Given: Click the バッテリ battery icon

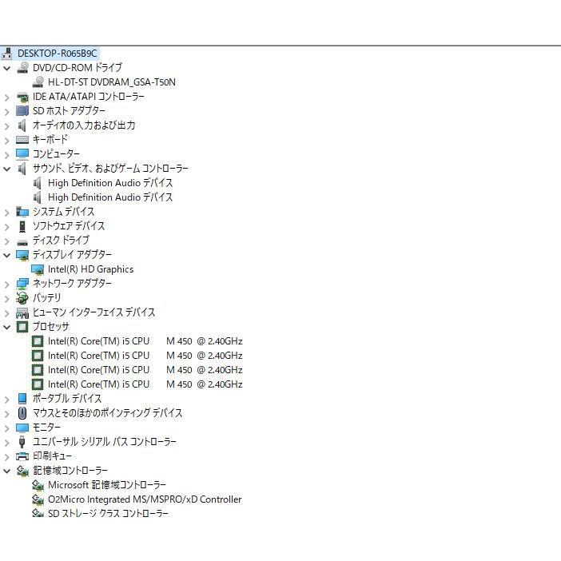Looking at the screenshot, I should (22, 297).
